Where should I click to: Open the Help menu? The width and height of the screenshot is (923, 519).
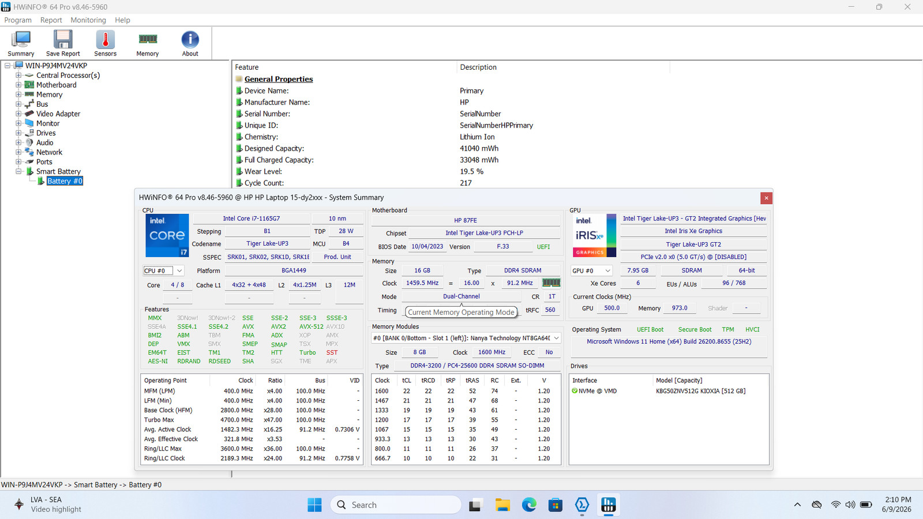[122, 20]
